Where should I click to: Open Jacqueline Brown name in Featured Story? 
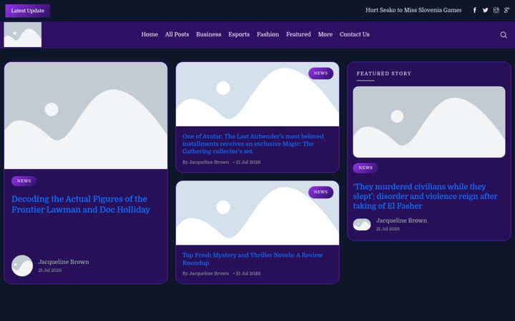[401, 220]
